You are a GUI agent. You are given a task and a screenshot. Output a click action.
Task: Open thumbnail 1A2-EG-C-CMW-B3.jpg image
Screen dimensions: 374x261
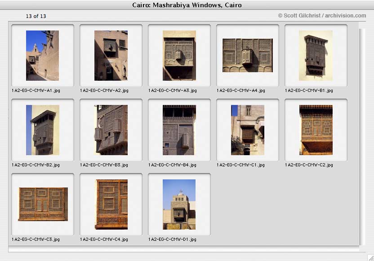click(111, 130)
